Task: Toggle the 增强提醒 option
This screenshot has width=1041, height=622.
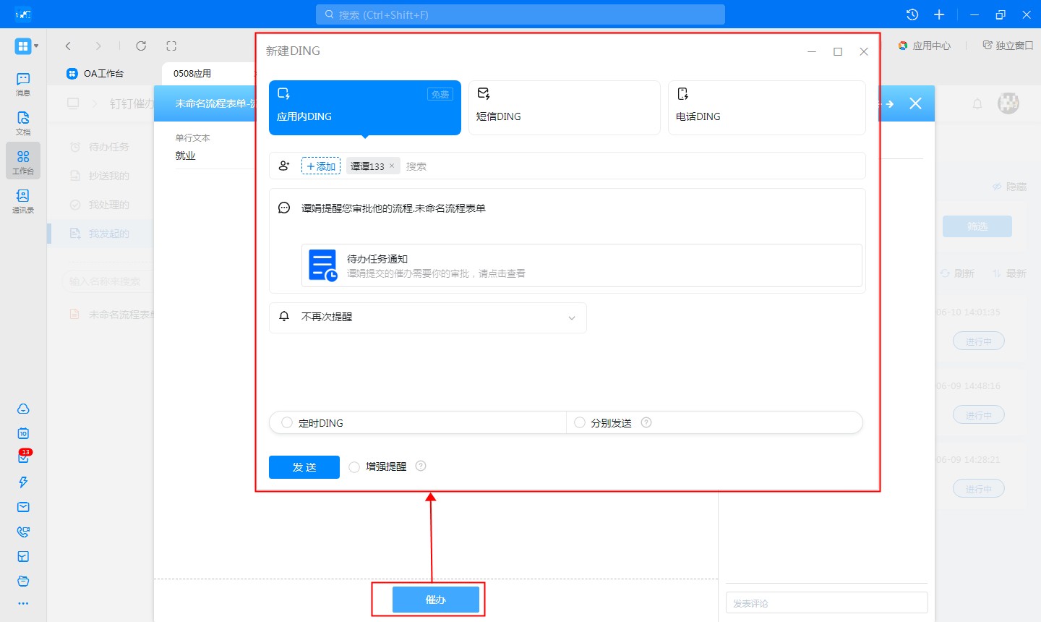Action: coord(354,467)
